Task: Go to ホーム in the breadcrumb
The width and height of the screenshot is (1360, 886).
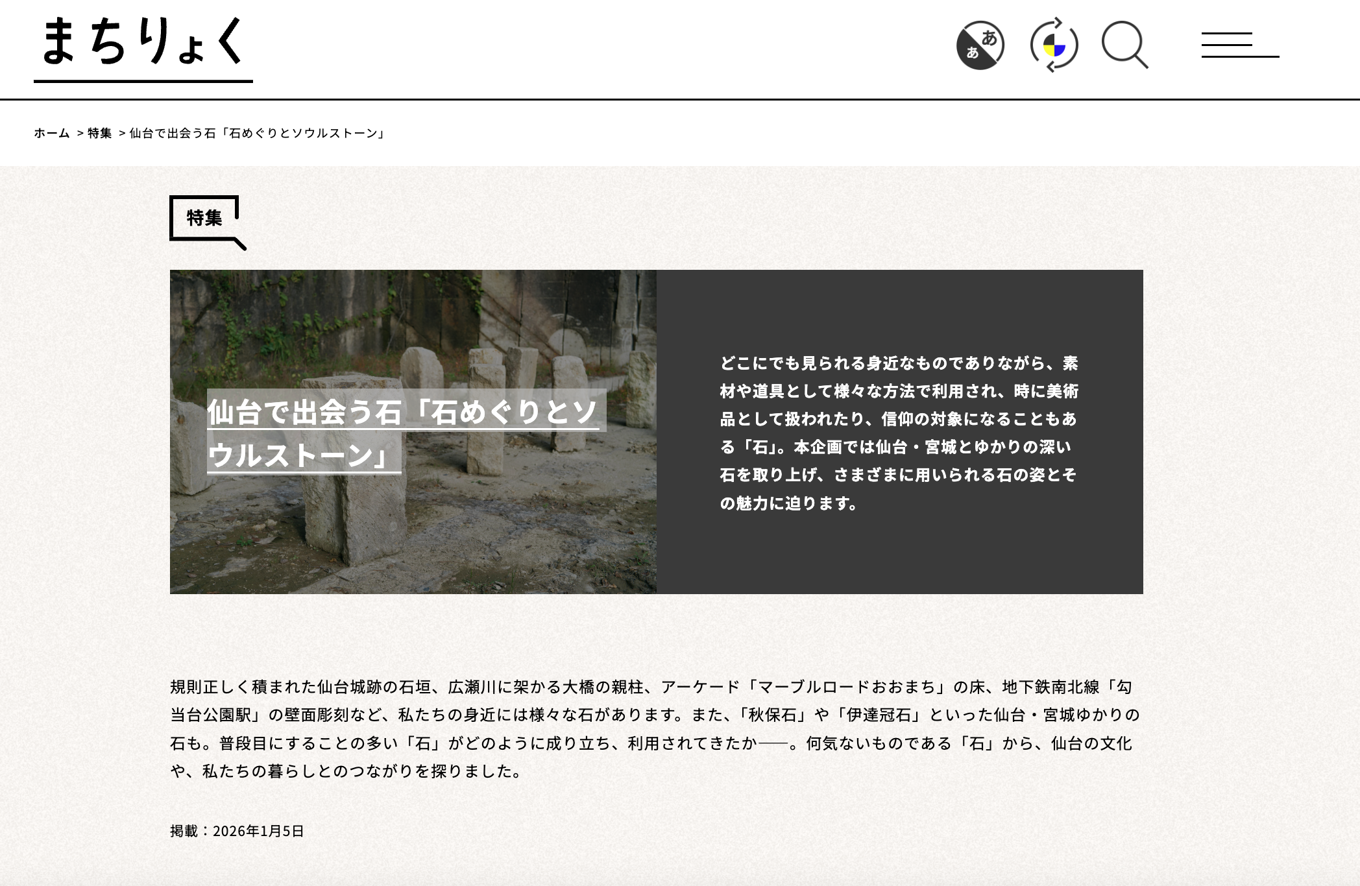Action: click(52, 133)
